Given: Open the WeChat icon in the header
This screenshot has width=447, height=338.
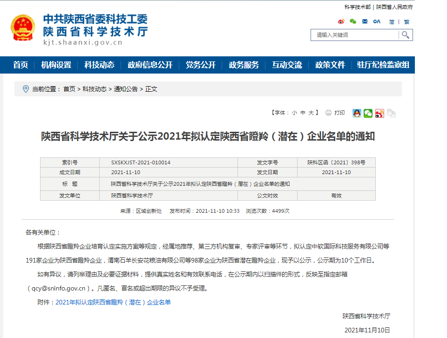Looking at the screenshot, I should tap(353, 21).
